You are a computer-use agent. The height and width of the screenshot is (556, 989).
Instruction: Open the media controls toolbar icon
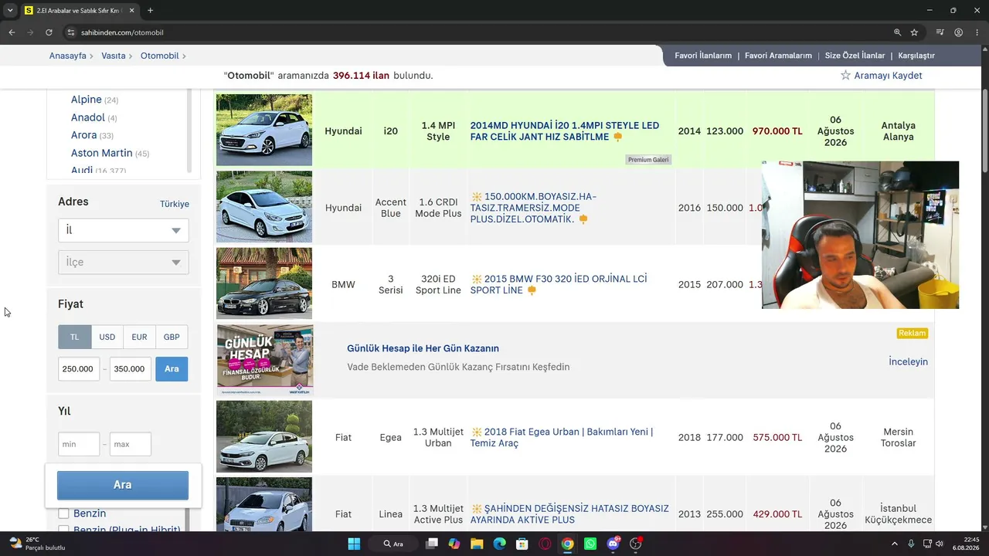tap(940, 32)
